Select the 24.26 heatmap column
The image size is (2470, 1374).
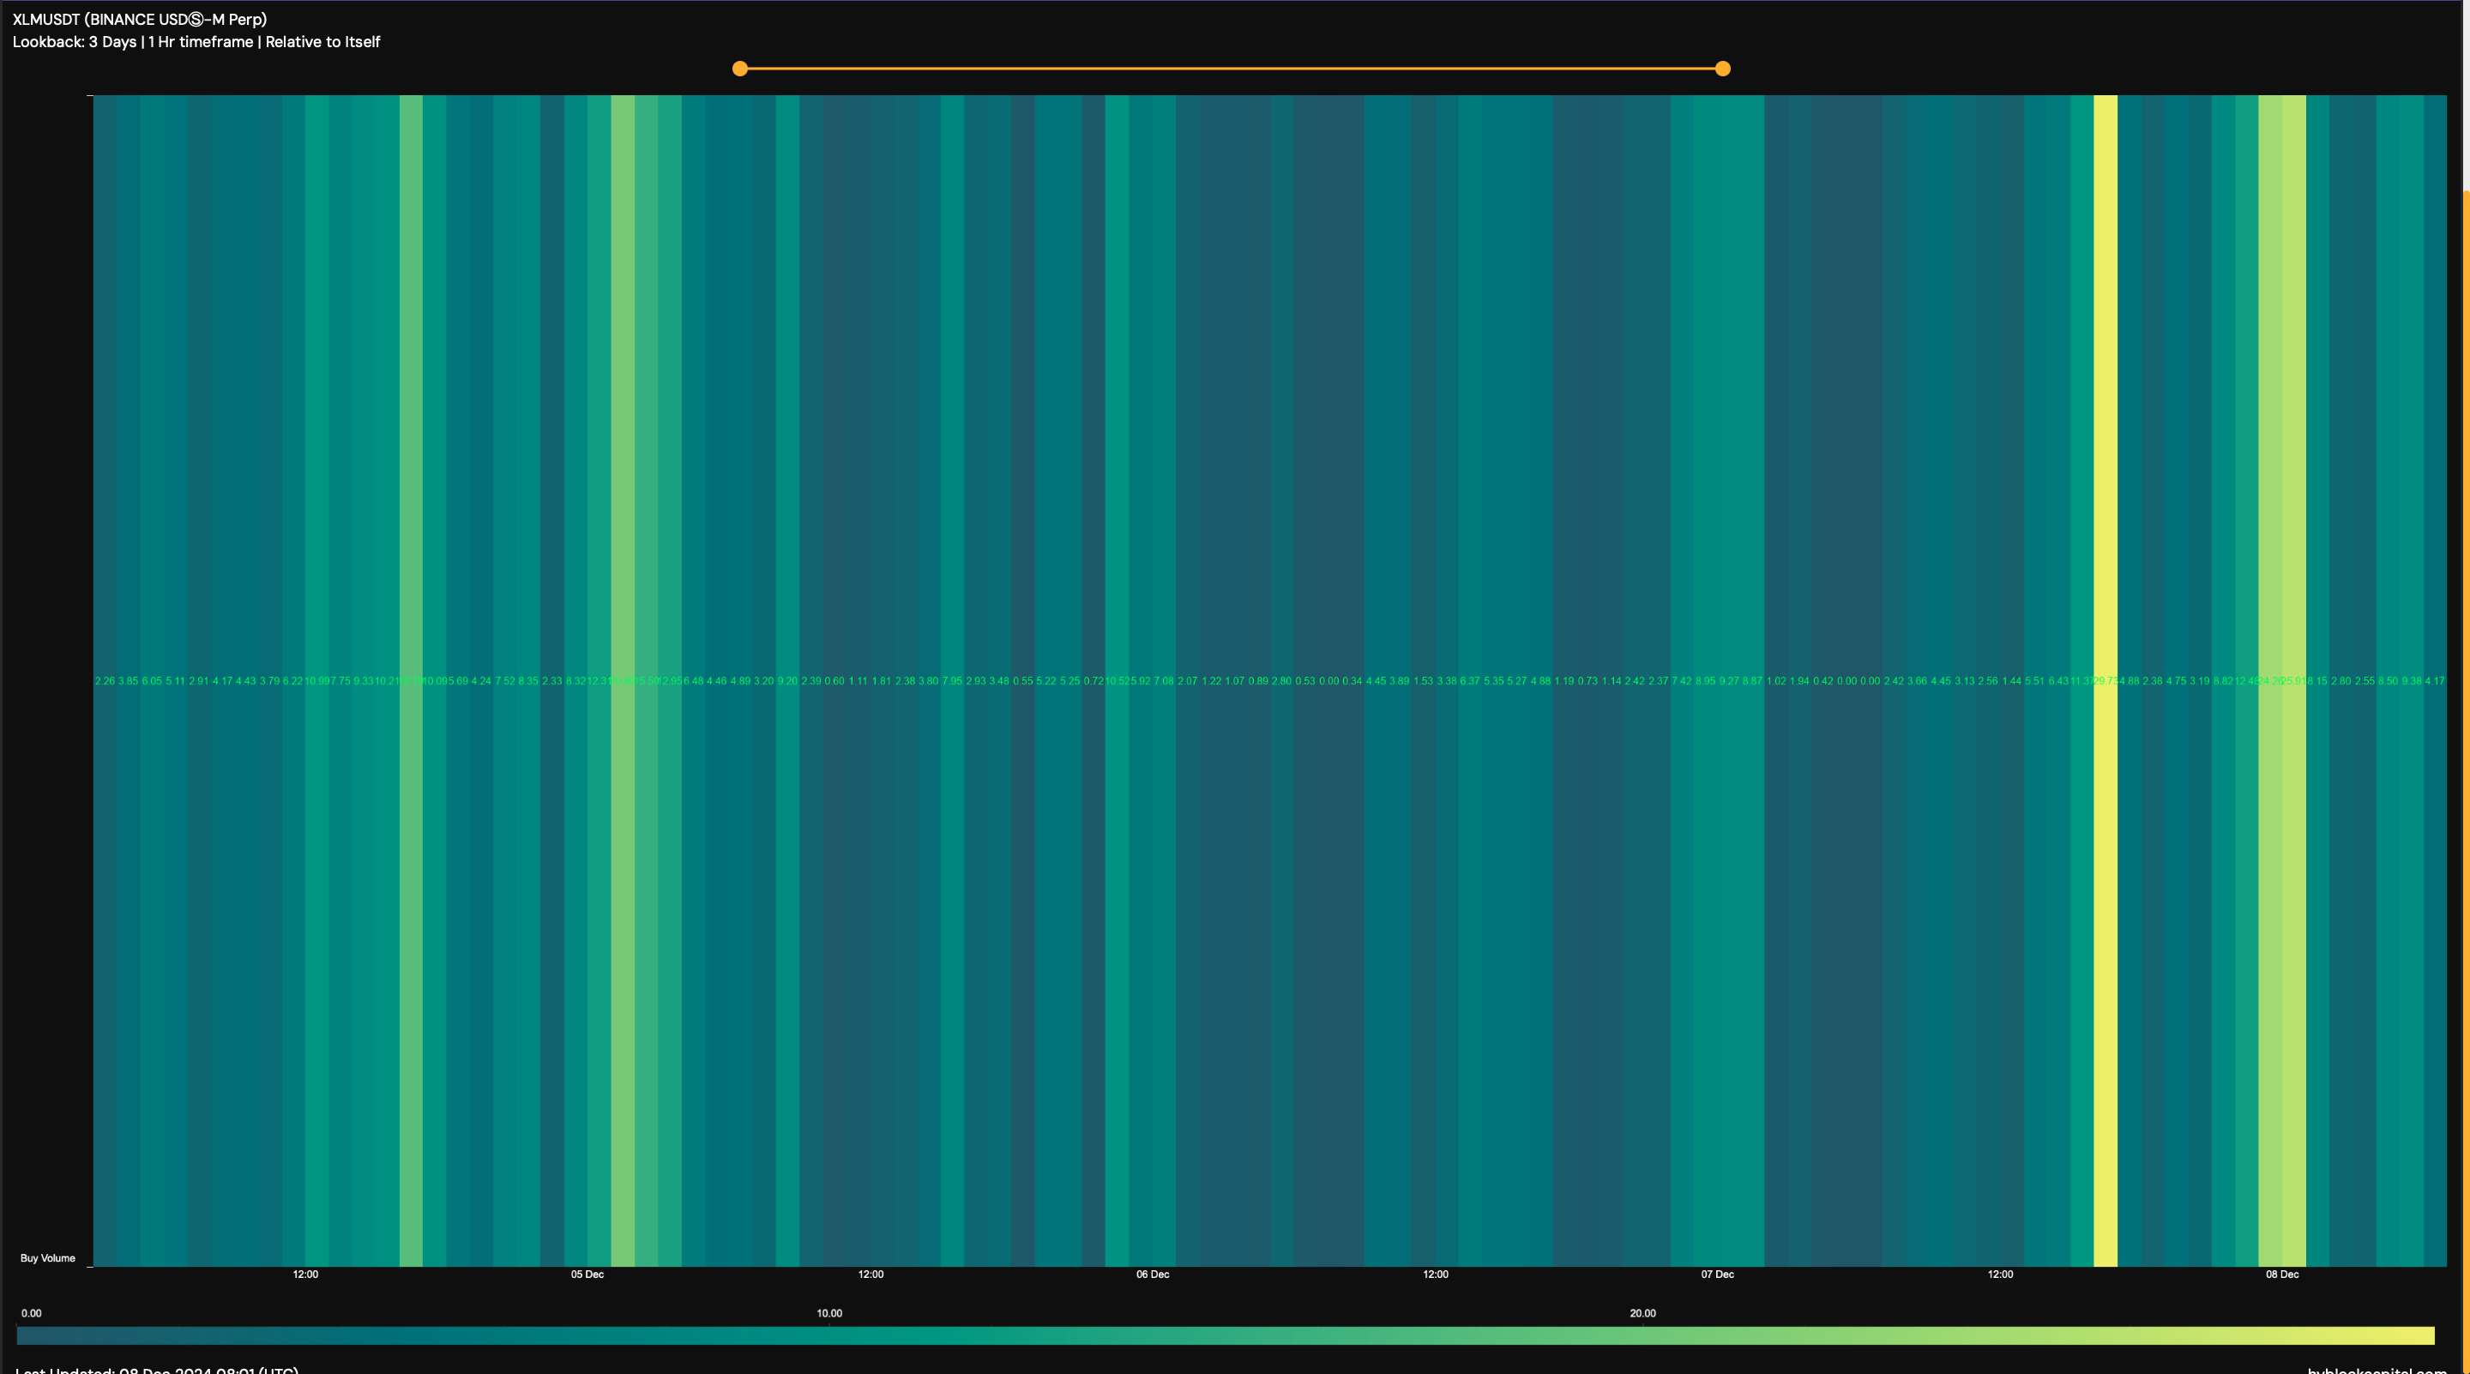pyautogui.click(x=2269, y=681)
